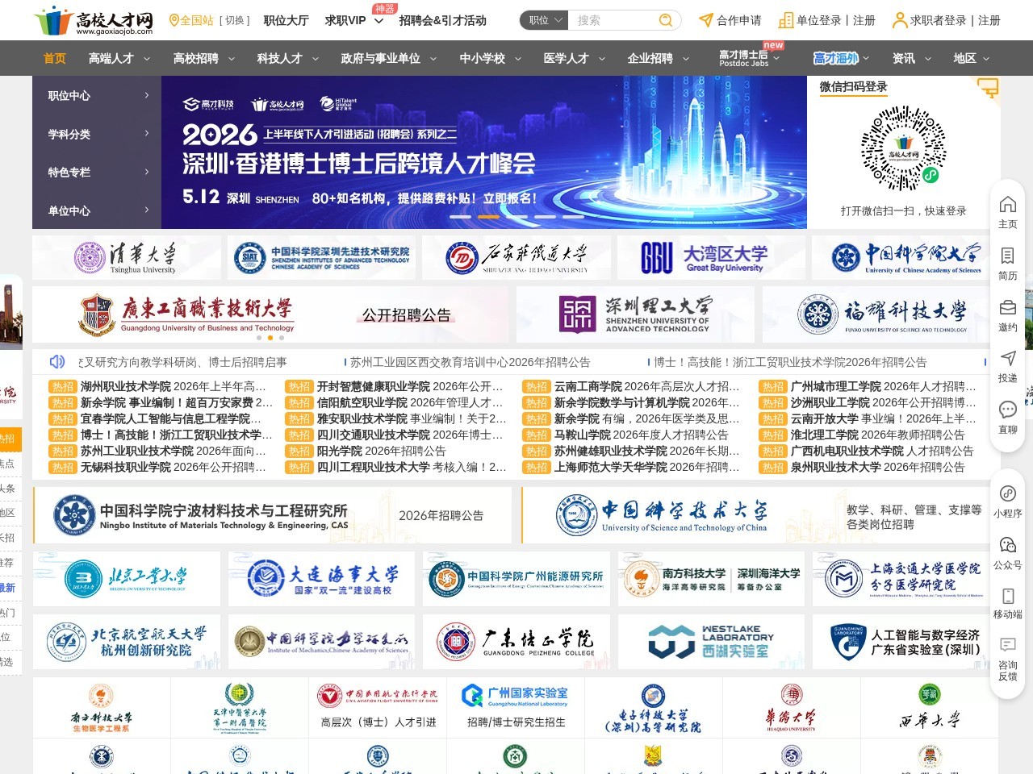1033x774 pixels.
Task: Click the orange search magnifier icon
Action: click(x=666, y=20)
